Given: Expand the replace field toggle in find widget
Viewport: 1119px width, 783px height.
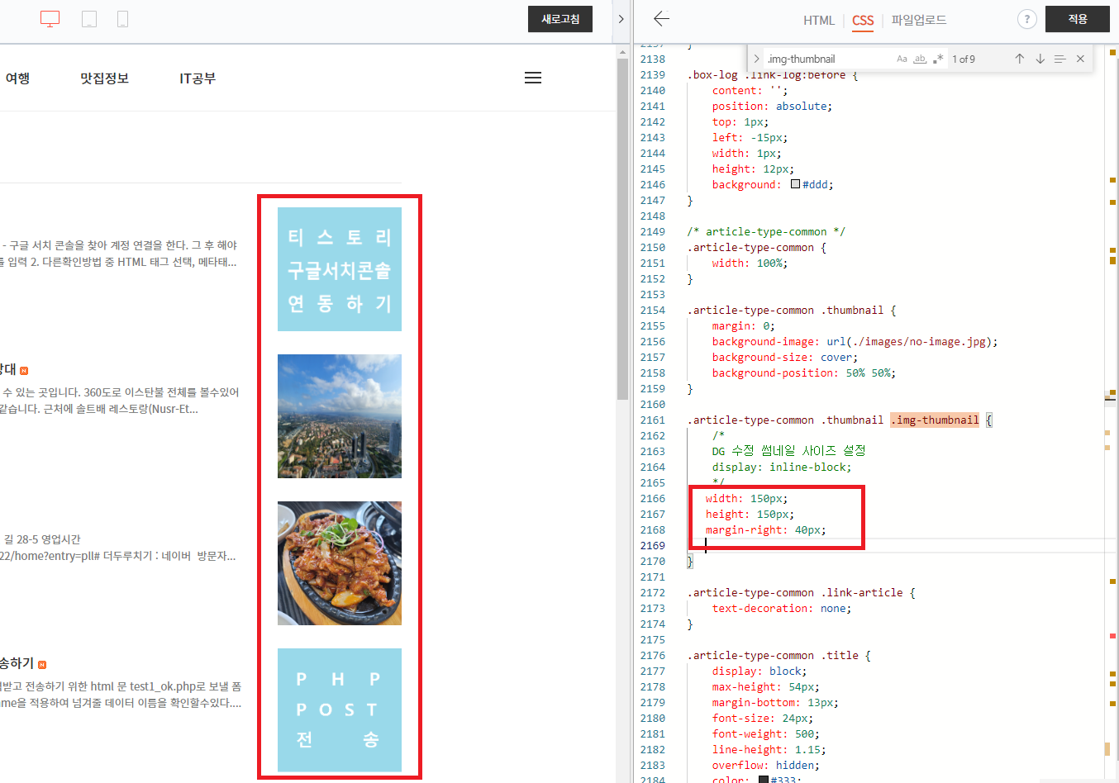Looking at the screenshot, I should 756,59.
